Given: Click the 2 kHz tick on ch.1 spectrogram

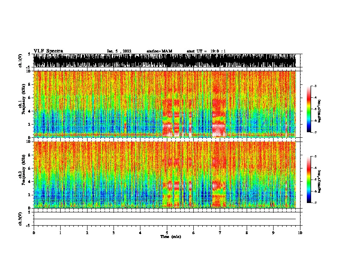Looking at the screenshot, I should click(x=29, y=125).
